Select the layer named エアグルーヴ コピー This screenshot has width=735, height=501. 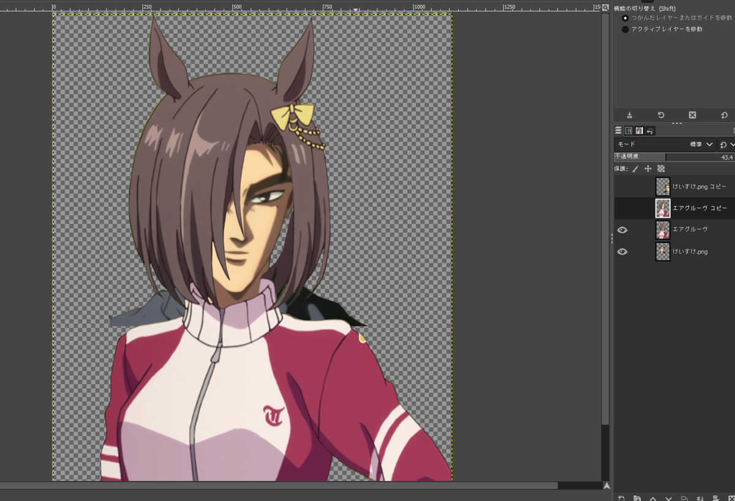point(699,209)
